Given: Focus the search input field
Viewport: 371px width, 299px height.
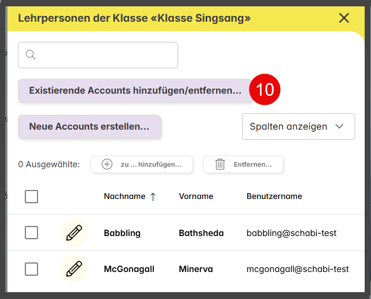Looking at the screenshot, I should click(98, 55).
